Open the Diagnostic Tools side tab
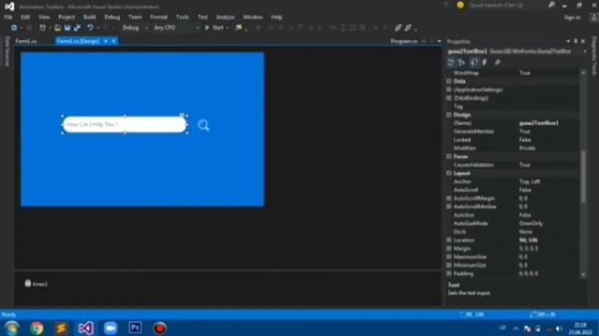The image size is (599, 336). tap(594, 56)
